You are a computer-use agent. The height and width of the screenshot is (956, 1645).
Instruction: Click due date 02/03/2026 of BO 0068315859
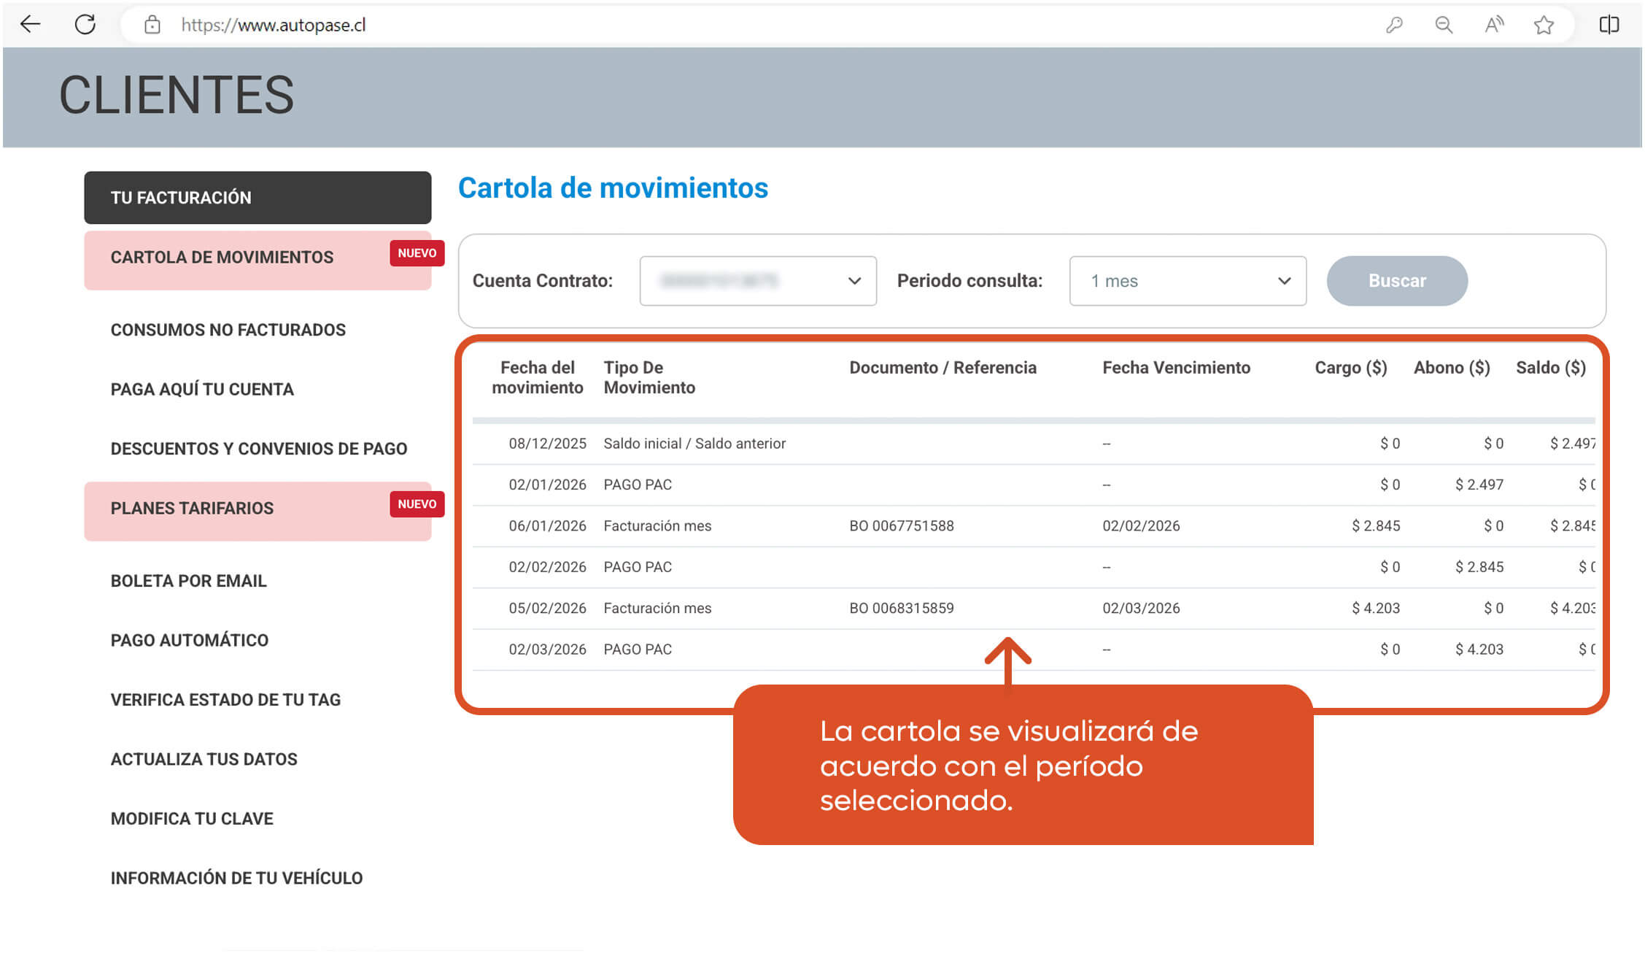[1141, 609]
